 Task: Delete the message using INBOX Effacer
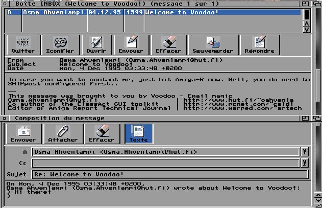[x=169, y=45]
